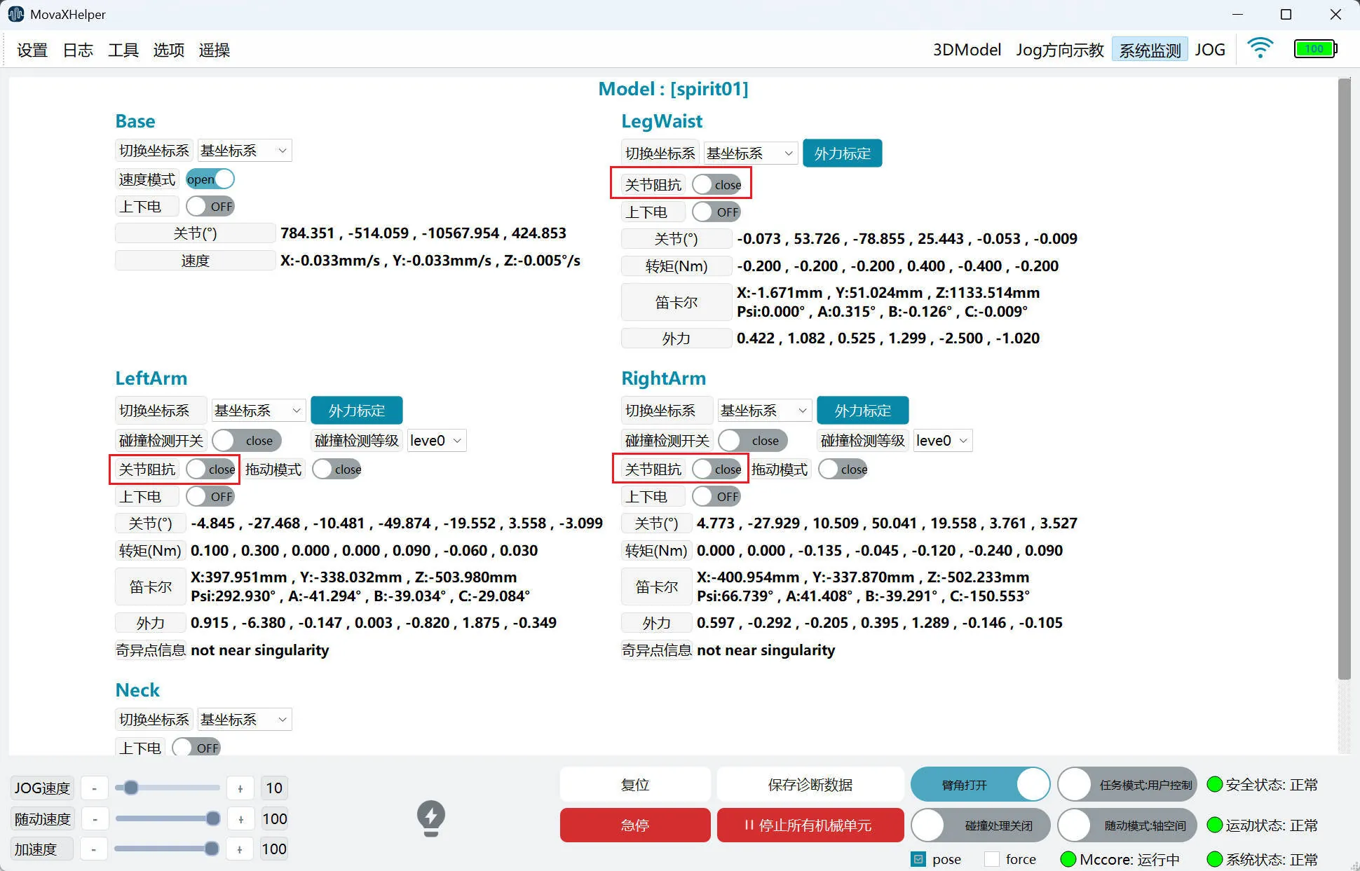Image resolution: width=1360 pixels, height=871 pixels.
Task: Expand LeftArm collision level leve0 dropdown
Action: click(437, 441)
